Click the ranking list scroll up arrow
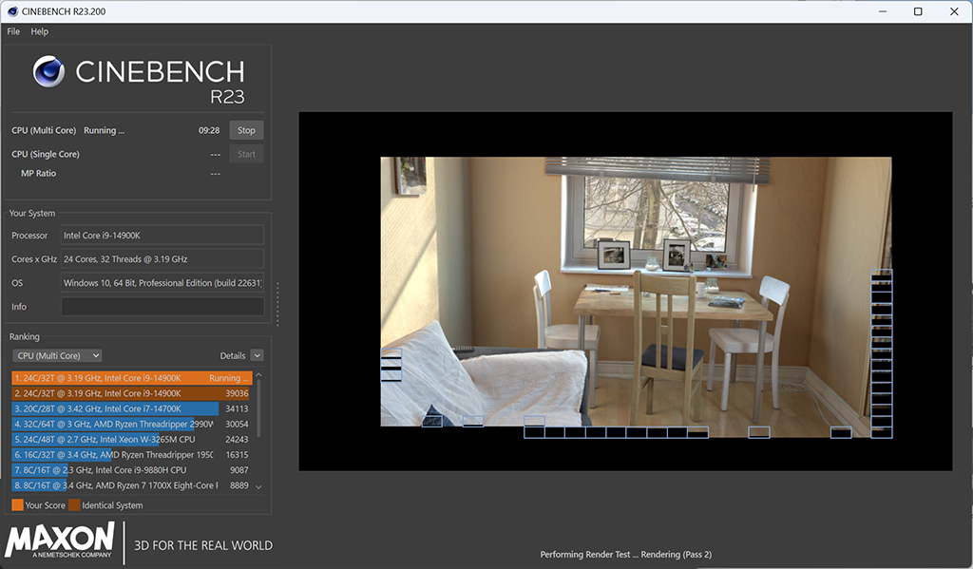The image size is (973, 569). tap(258, 375)
